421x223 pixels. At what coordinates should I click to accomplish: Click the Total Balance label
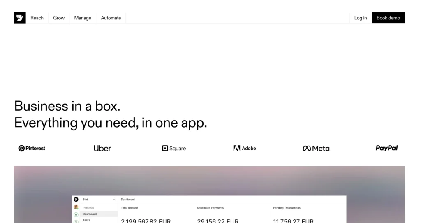[x=130, y=208]
